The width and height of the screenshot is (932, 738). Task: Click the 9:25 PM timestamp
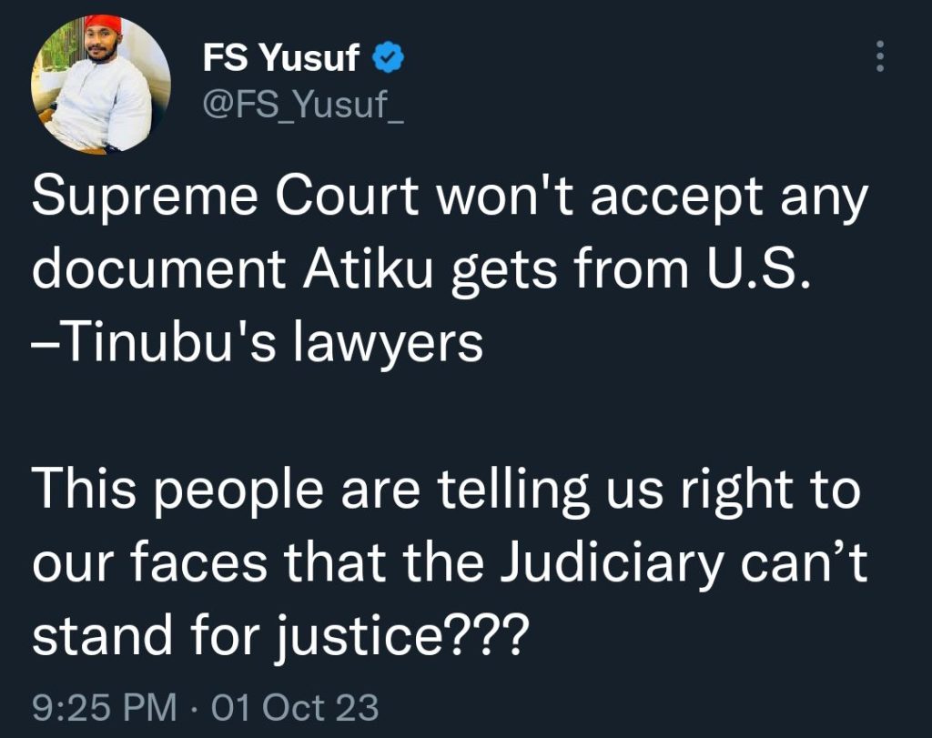coord(105,708)
